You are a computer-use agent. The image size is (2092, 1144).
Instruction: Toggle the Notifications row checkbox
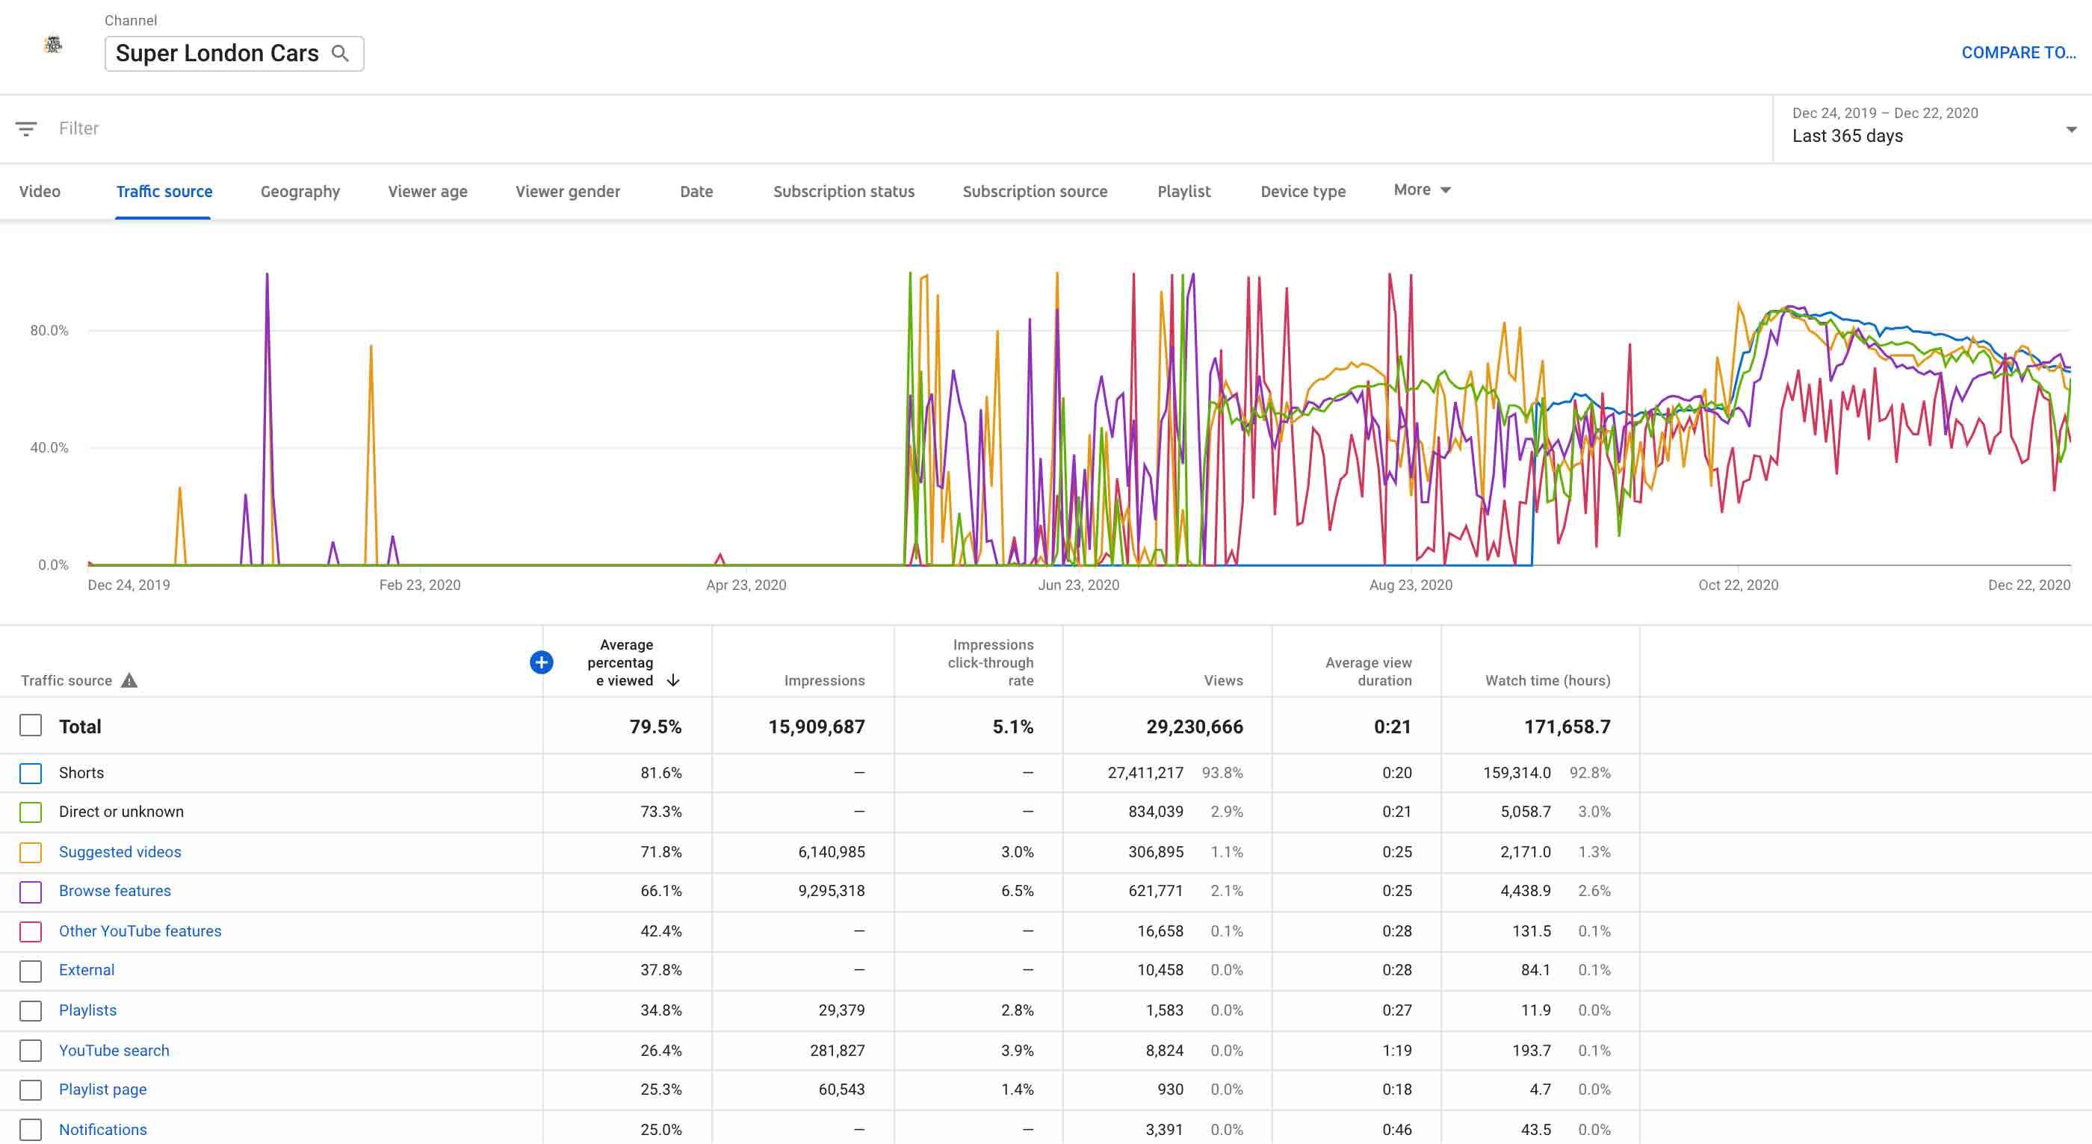pyautogui.click(x=31, y=1129)
